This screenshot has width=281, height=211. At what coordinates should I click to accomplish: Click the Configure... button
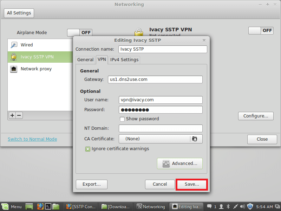(256, 116)
